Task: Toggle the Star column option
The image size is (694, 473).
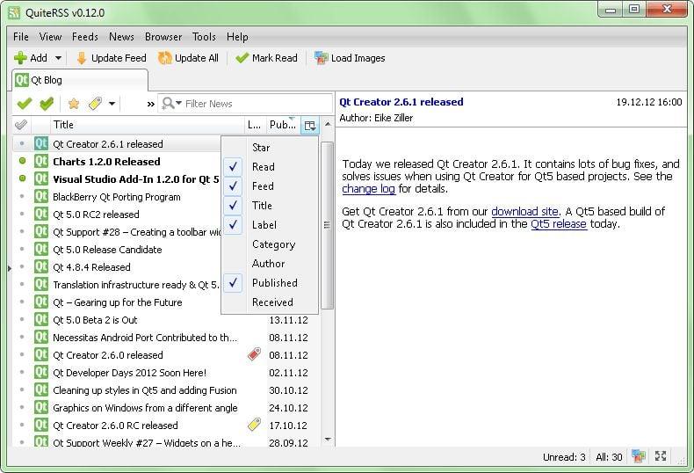Action: [x=270, y=148]
